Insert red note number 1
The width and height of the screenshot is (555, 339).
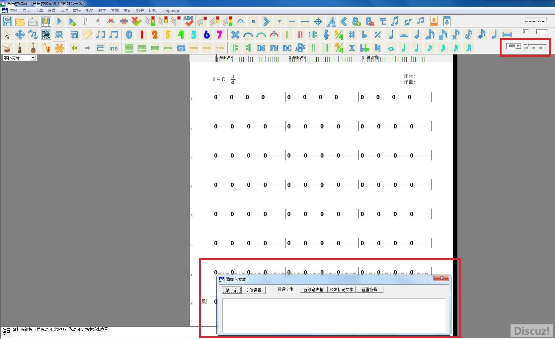coord(142,35)
